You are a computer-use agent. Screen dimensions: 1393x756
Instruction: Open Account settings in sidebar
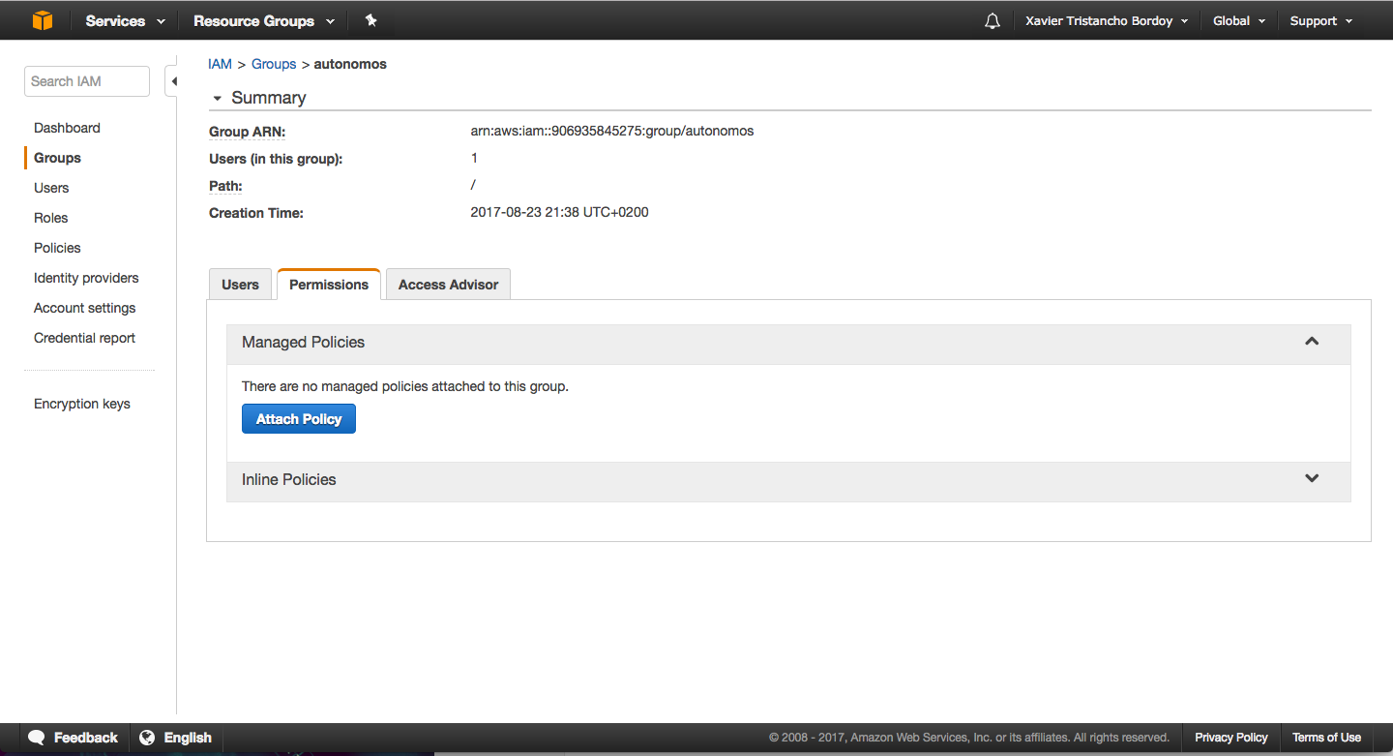pos(84,308)
